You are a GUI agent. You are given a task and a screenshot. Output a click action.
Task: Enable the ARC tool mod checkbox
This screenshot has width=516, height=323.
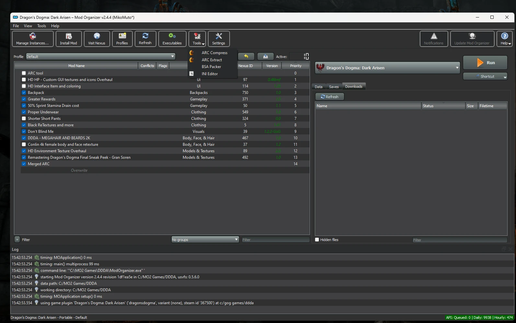[x=24, y=73]
